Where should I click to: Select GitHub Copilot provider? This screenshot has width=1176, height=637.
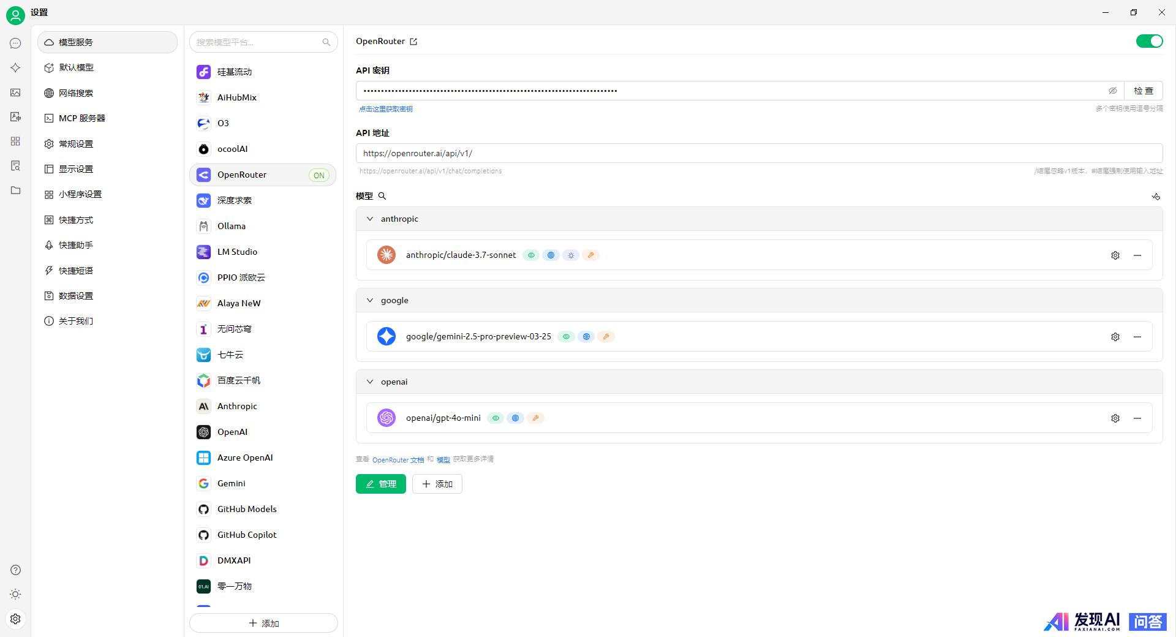[263, 535]
